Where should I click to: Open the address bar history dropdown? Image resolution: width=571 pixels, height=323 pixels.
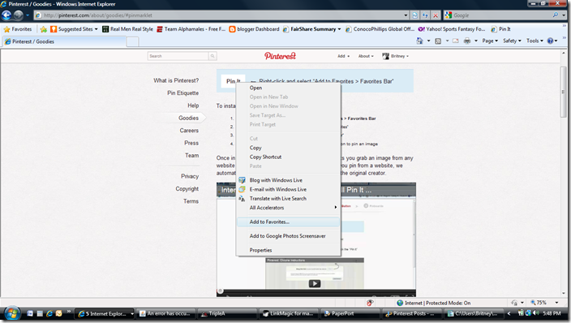(x=406, y=15)
